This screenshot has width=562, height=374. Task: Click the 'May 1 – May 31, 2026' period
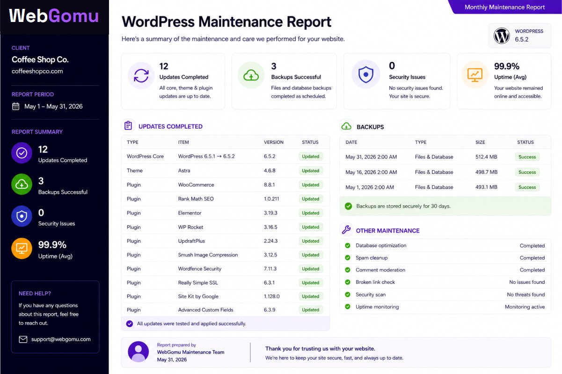tap(53, 107)
